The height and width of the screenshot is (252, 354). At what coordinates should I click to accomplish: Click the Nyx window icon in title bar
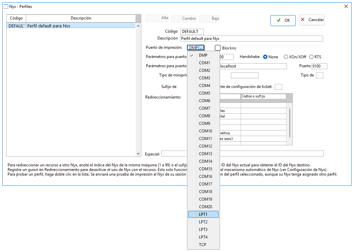point(6,7)
